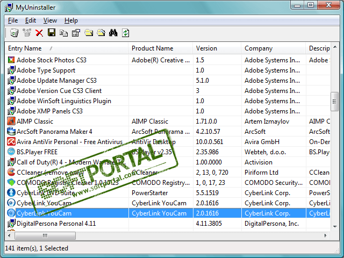Click the vertical scrollbar down arrow
The height and width of the screenshot is (258, 344).
[x=335, y=227]
